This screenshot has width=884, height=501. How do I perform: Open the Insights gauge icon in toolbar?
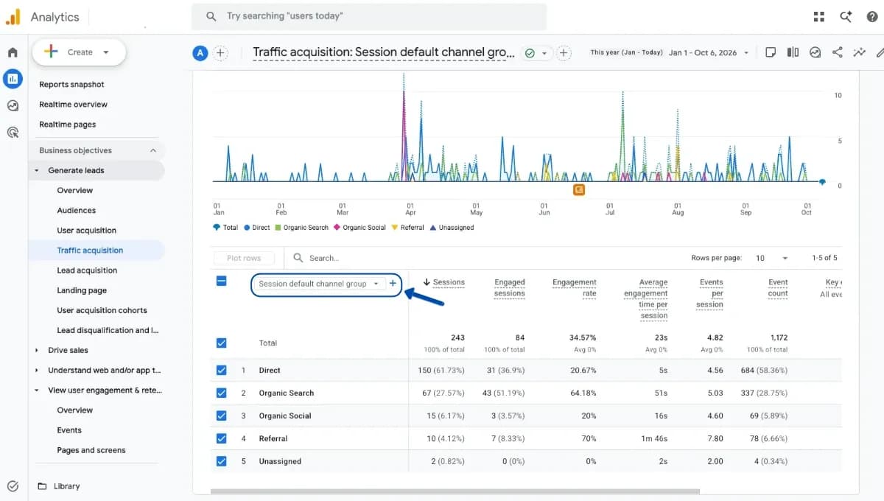(x=815, y=52)
